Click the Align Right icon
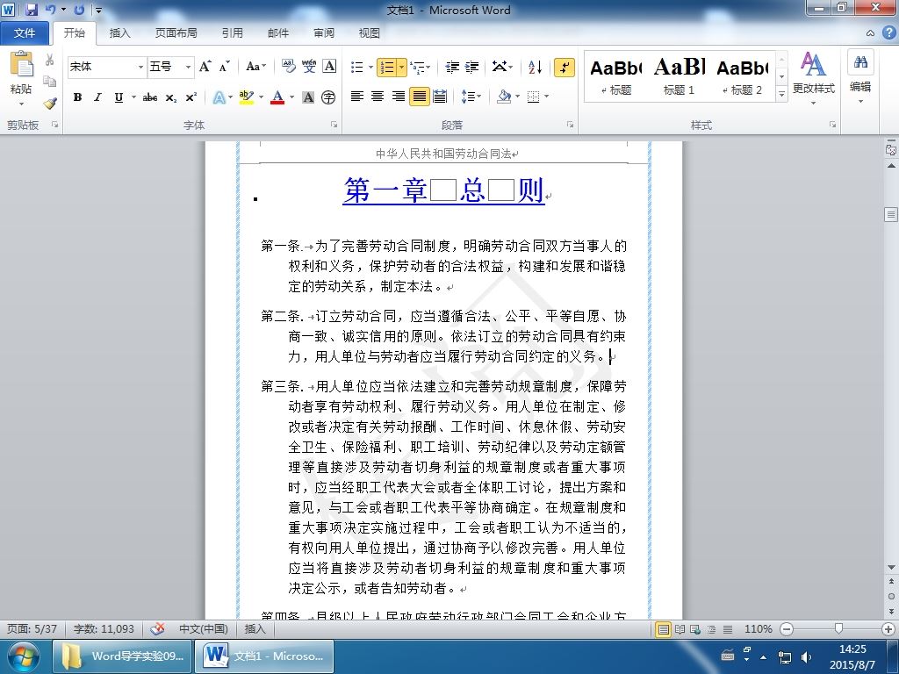This screenshot has width=899, height=674. click(398, 97)
